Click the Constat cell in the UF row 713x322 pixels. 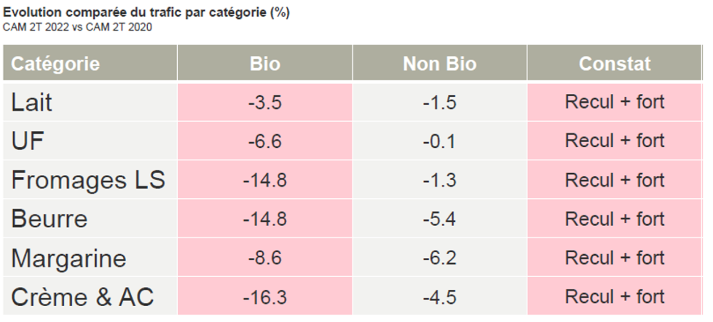click(x=615, y=141)
